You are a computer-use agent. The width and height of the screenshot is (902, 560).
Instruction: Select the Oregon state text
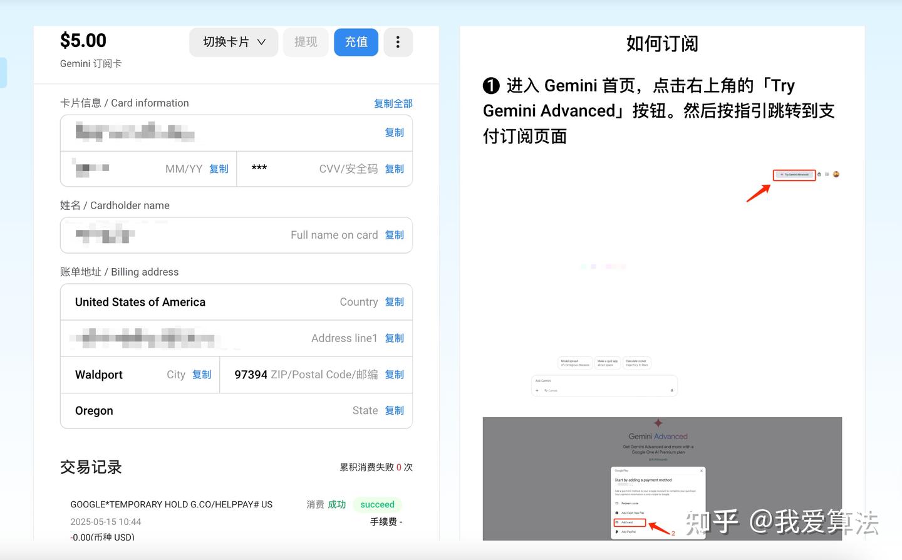click(94, 411)
